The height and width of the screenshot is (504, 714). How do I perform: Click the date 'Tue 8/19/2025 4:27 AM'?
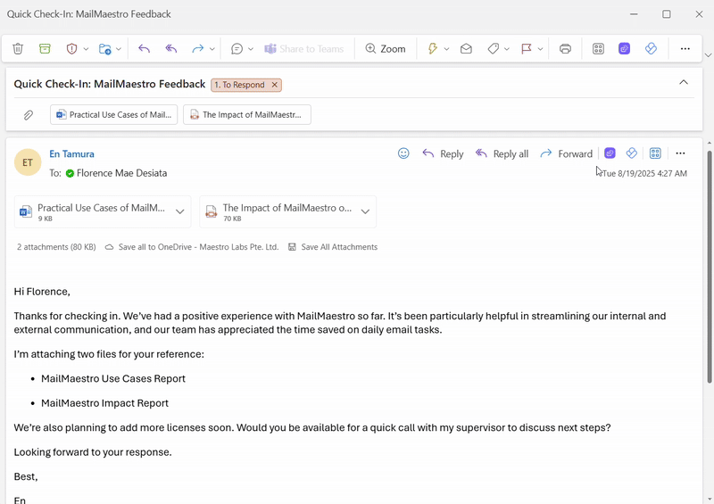click(644, 173)
